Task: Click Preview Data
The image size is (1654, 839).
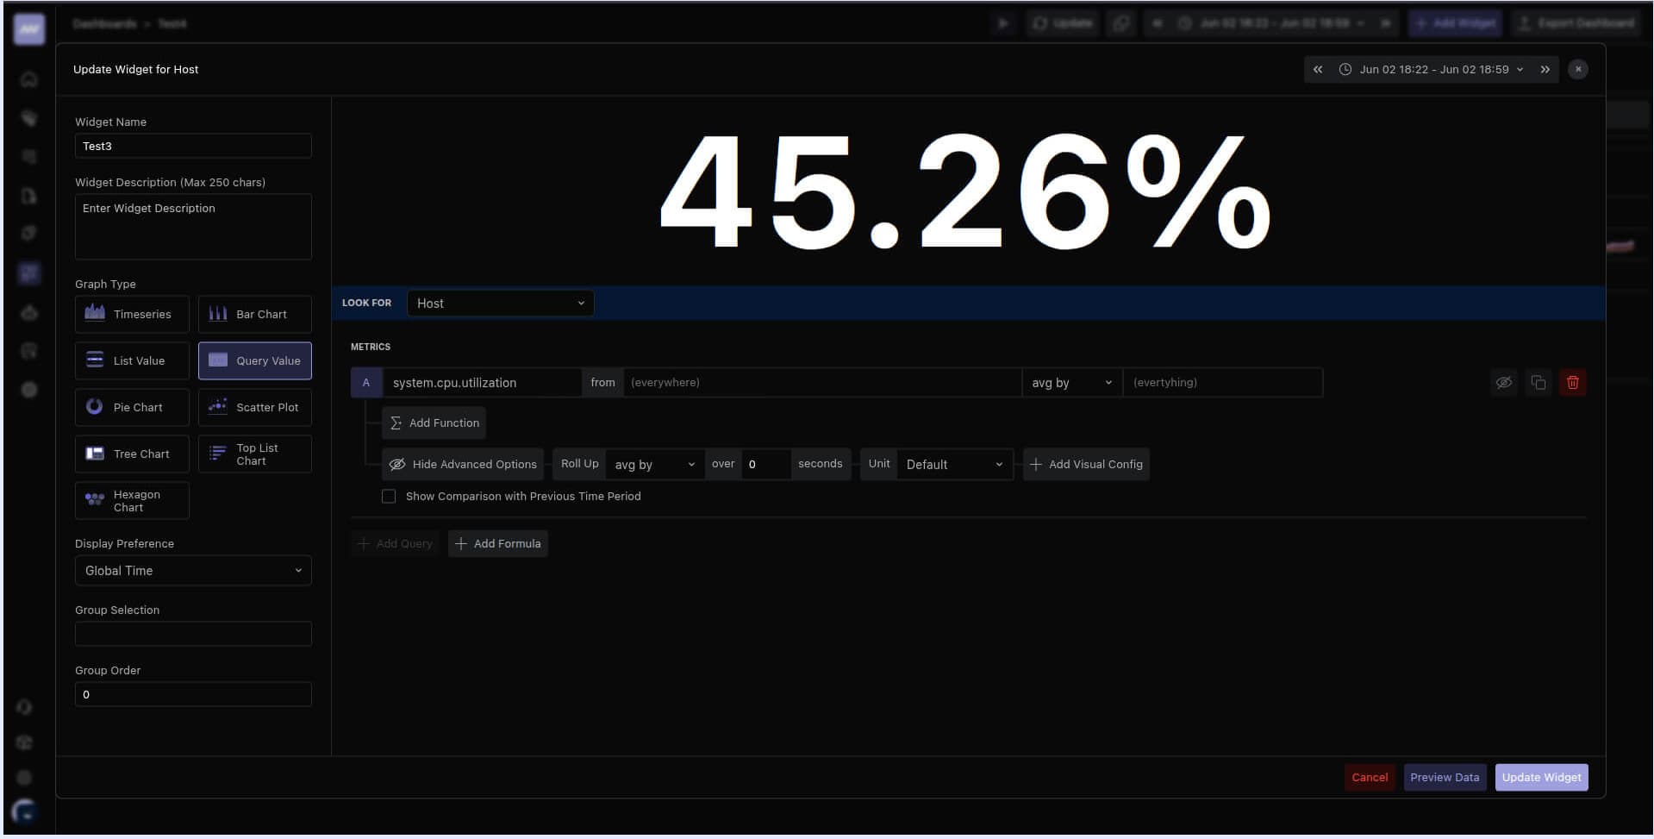Action: (x=1445, y=777)
